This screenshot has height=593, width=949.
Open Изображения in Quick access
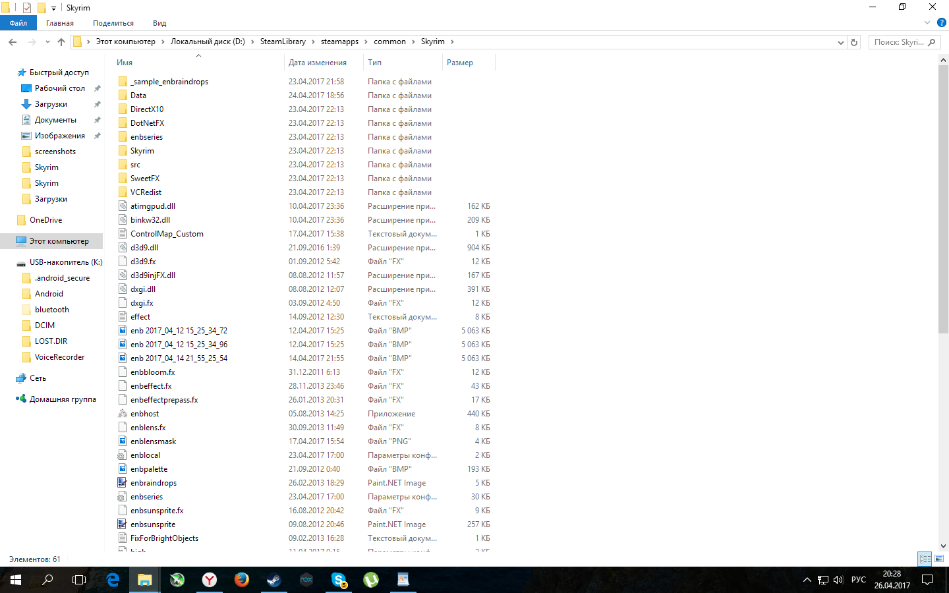59,136
